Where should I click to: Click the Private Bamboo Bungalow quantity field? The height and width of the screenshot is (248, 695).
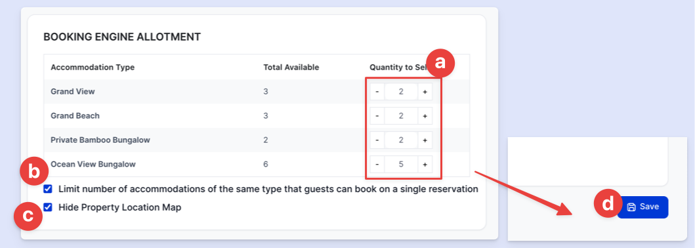pos(401,140)
